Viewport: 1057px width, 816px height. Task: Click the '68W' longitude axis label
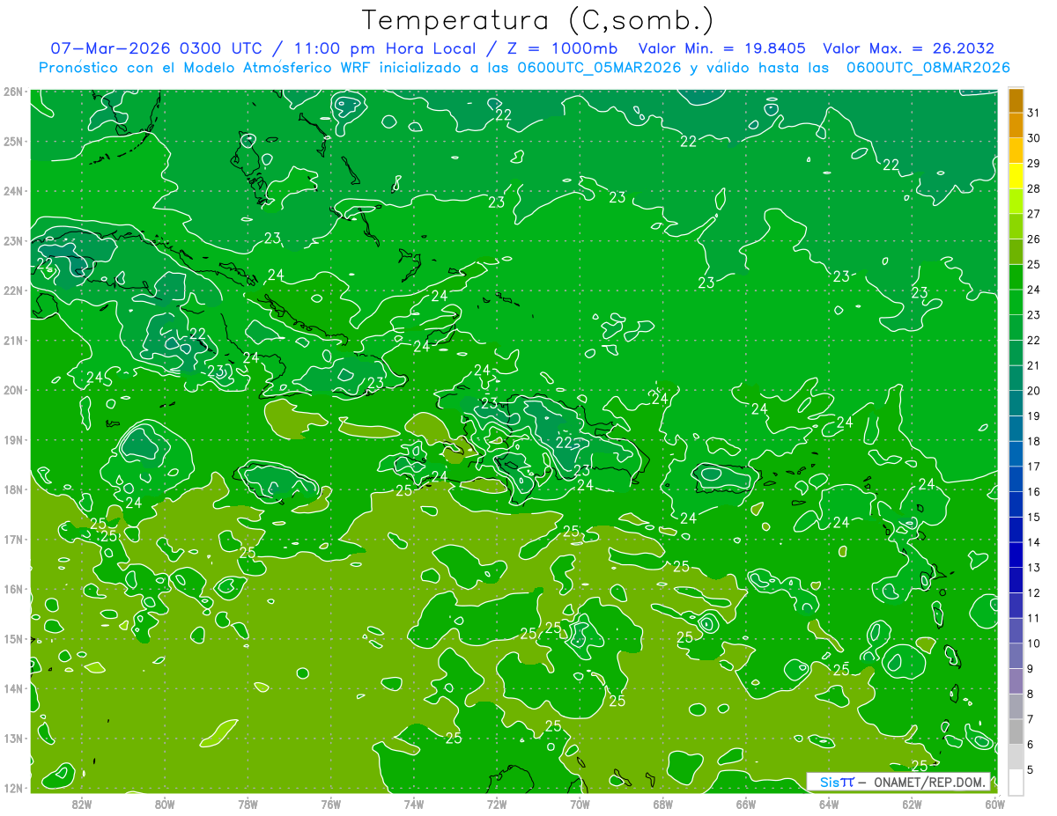tap(662, 804)
